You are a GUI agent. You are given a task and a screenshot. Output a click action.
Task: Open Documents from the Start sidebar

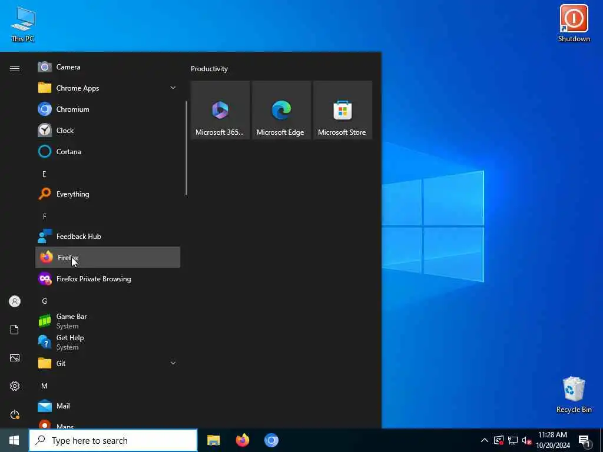tap(15, 330)
